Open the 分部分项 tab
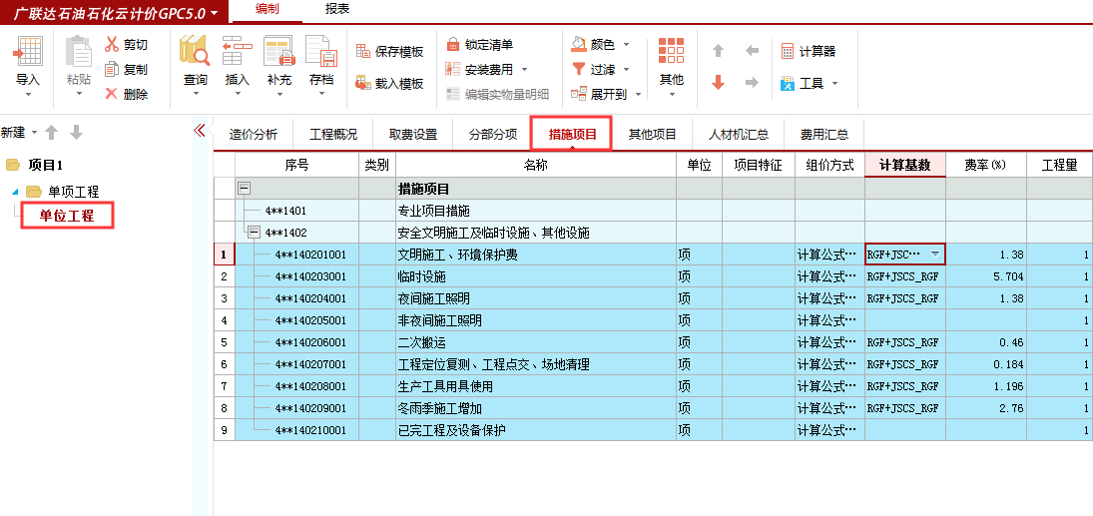The image size is (1093, 516). click(x=493, y=135)
